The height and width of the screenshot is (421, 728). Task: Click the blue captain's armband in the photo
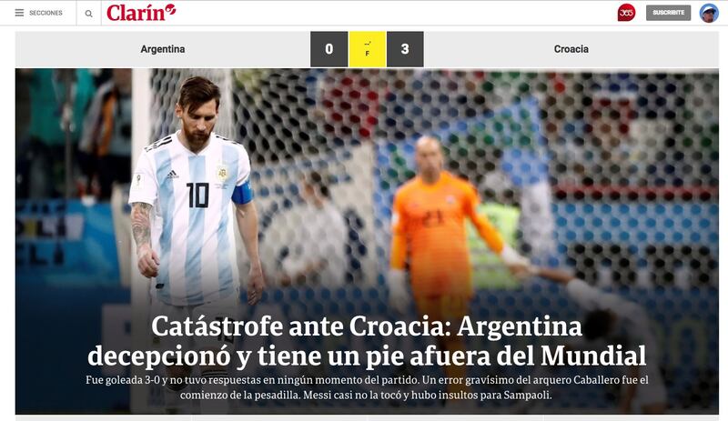[x=242, y=191]
